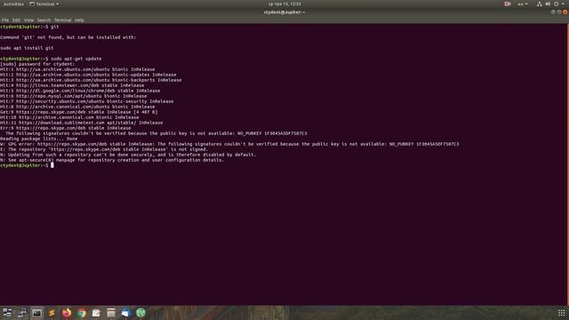Image resolution: width=569 pixels, height=320 pixels.
Task: Click the Hit:5 dl.google.com chrome line
Action: click(x=80, y=91)
